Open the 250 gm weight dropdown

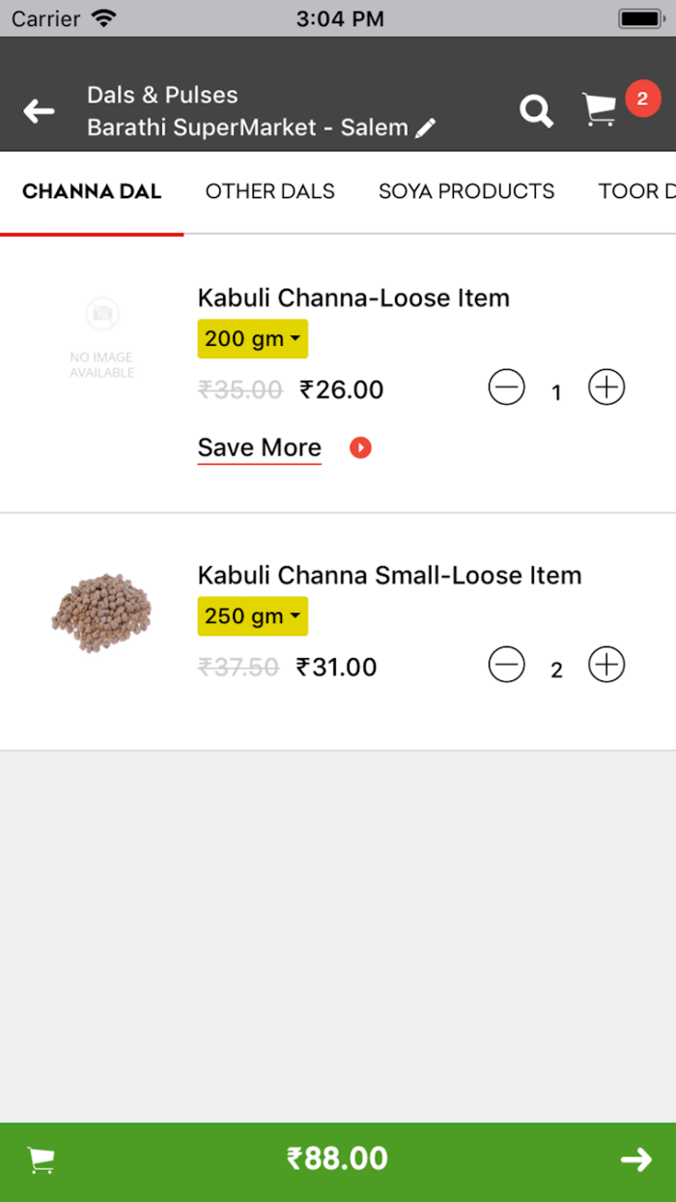point(252,615)
